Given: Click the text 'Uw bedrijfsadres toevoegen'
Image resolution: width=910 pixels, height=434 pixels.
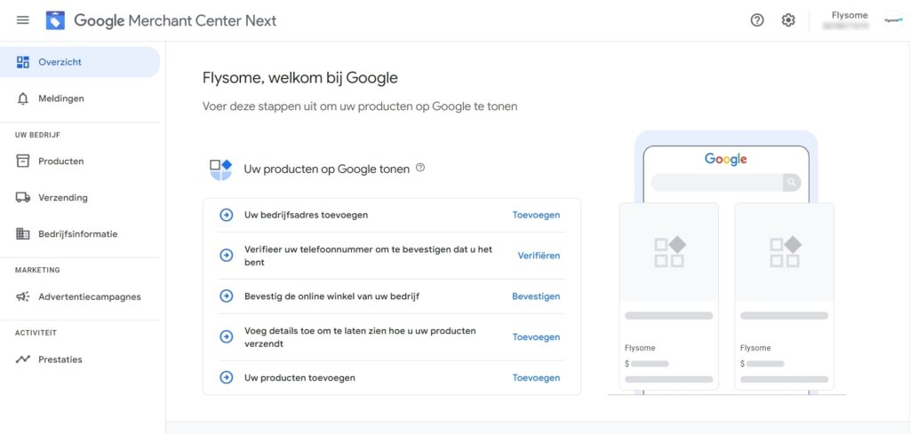Looking at the screenshot, I should pyautogui.click(x=306, y=215).
